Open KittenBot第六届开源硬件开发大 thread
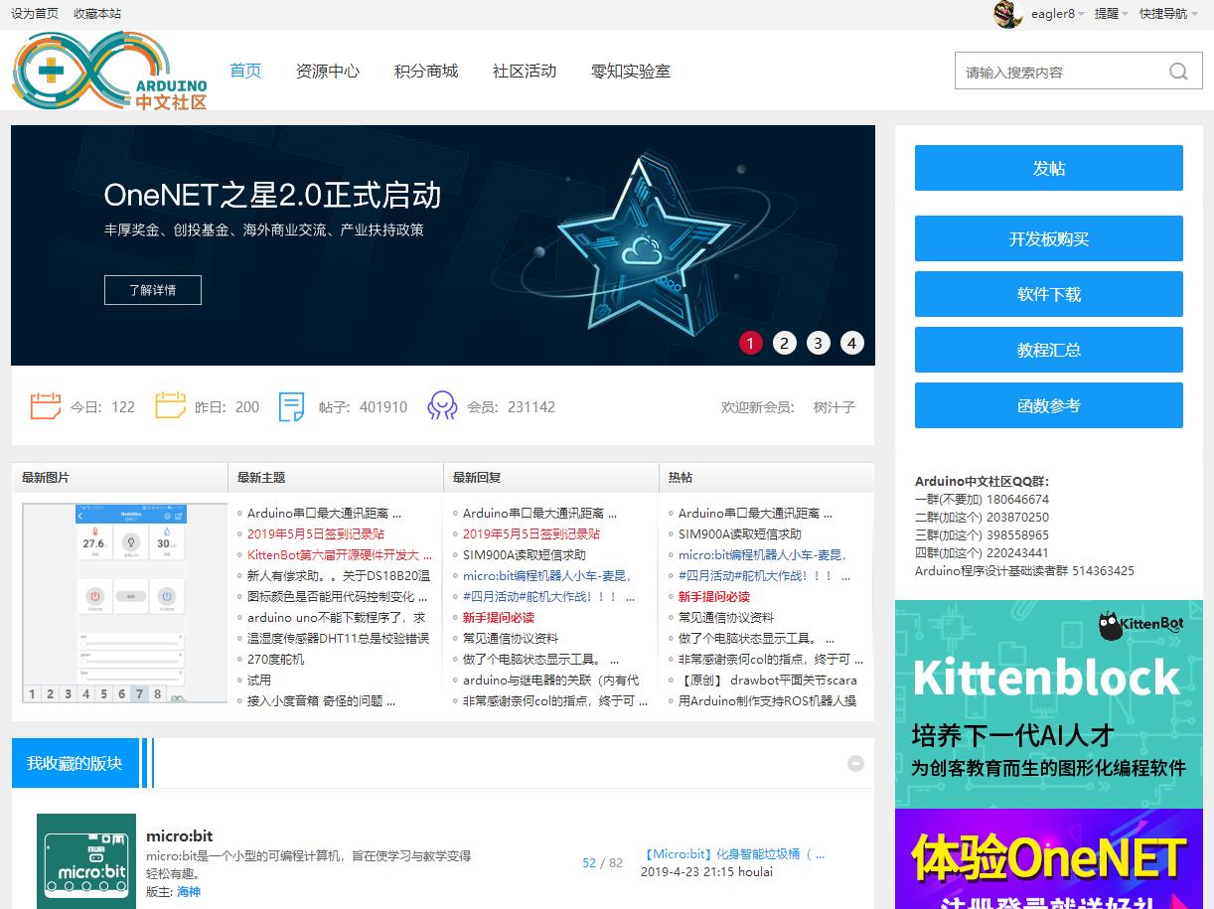 338,554
